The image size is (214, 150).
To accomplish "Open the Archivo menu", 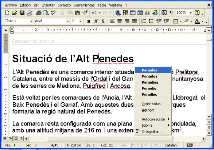I will tap(11, 5).
